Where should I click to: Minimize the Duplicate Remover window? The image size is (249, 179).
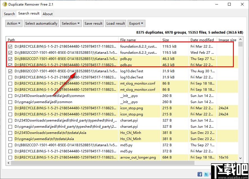217,4
